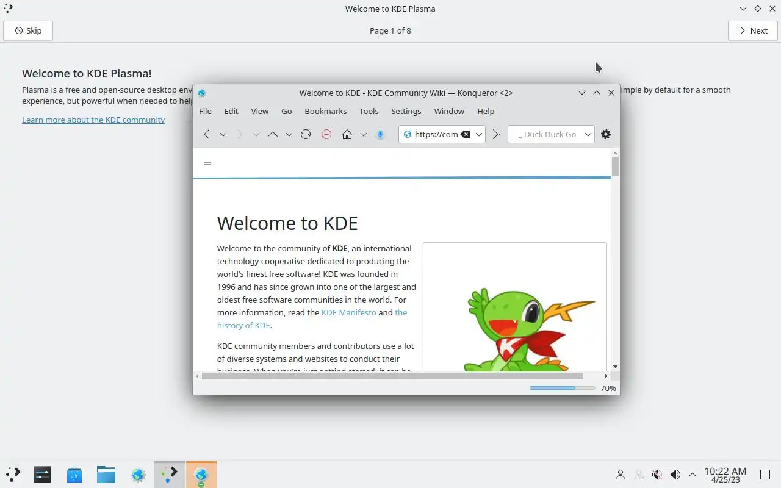Screen dimensions: 781x488
Task: Open the back history dropdown arrow
Action: (x=223, y=134)
